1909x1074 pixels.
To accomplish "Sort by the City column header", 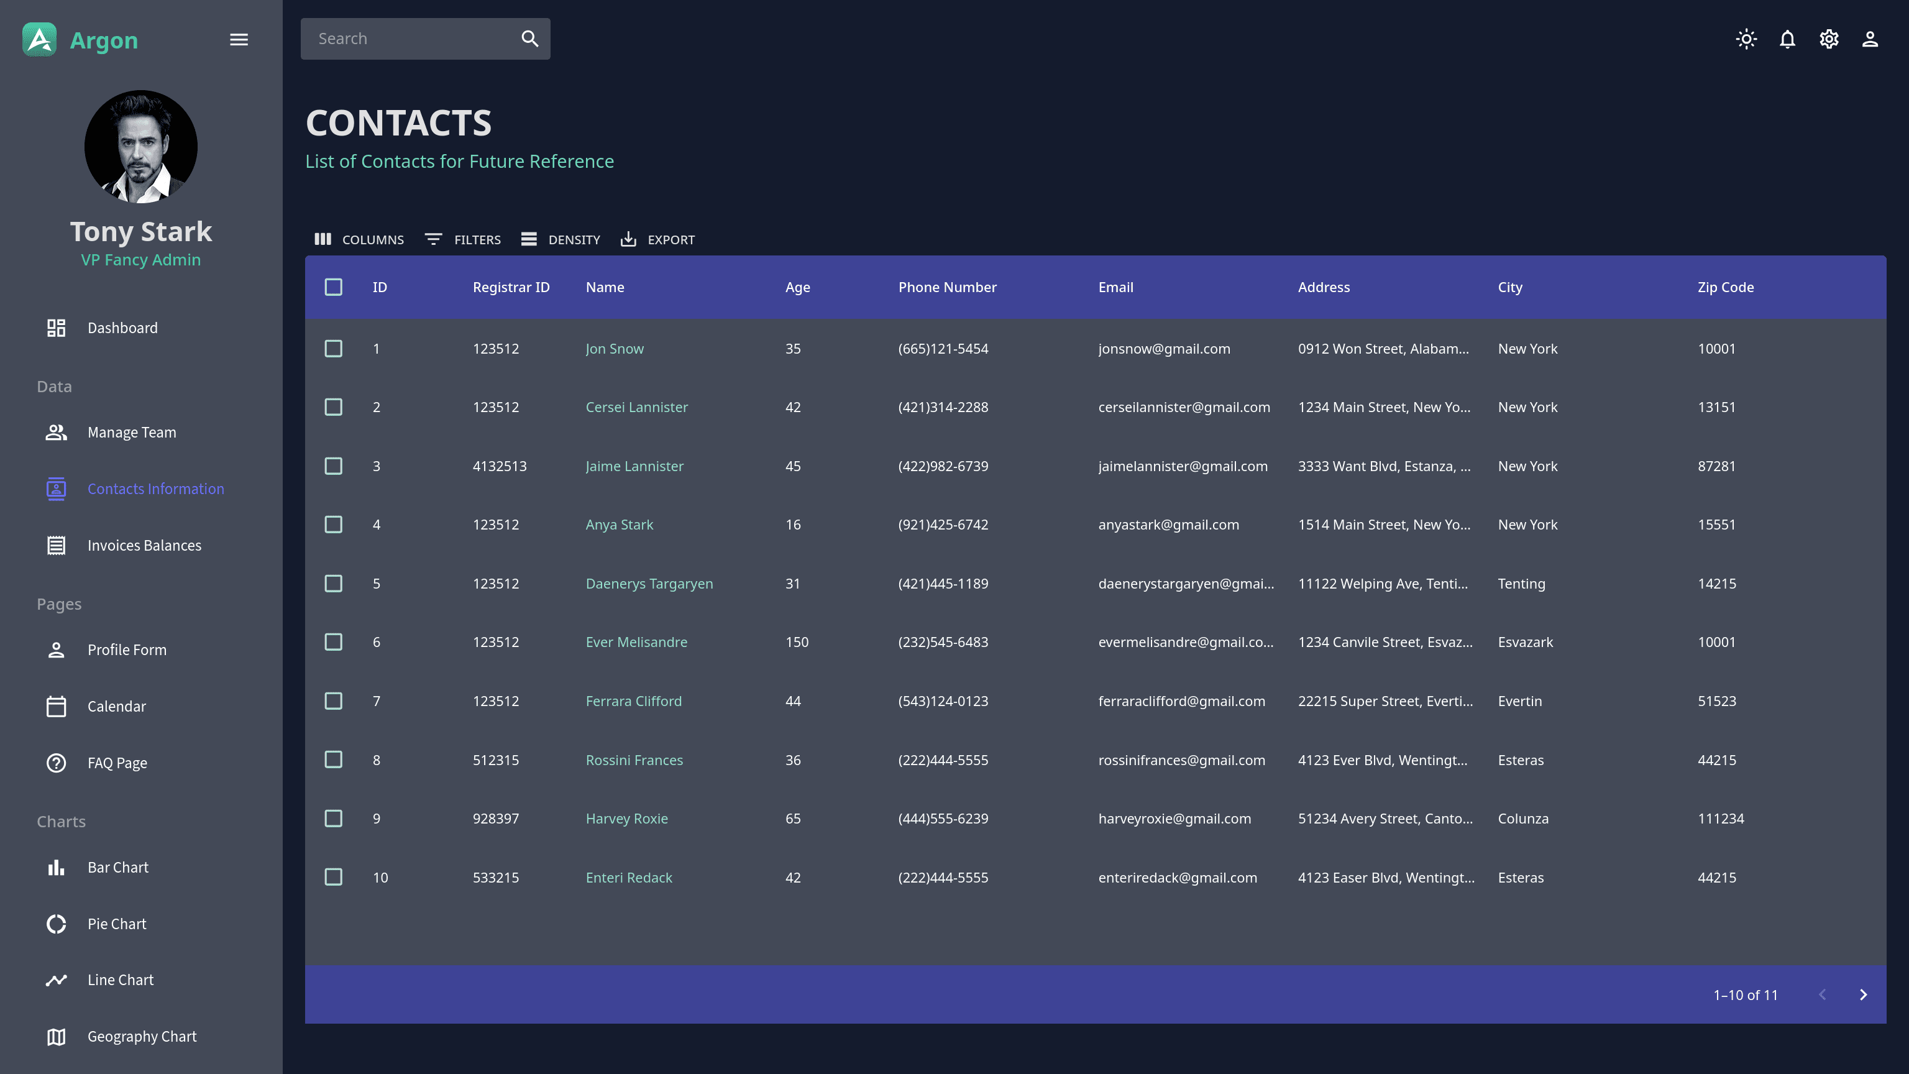I will (1509, 287).
